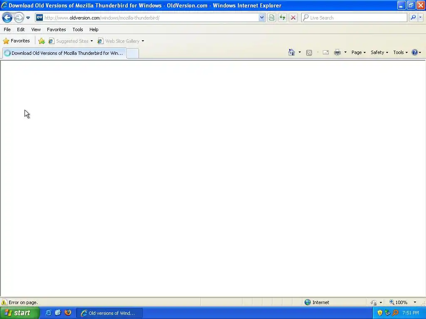This screenshot has height=319, width=426.
Task: Select the Old versions of Wind... taskbar button
Action: [x=109, y=313]
